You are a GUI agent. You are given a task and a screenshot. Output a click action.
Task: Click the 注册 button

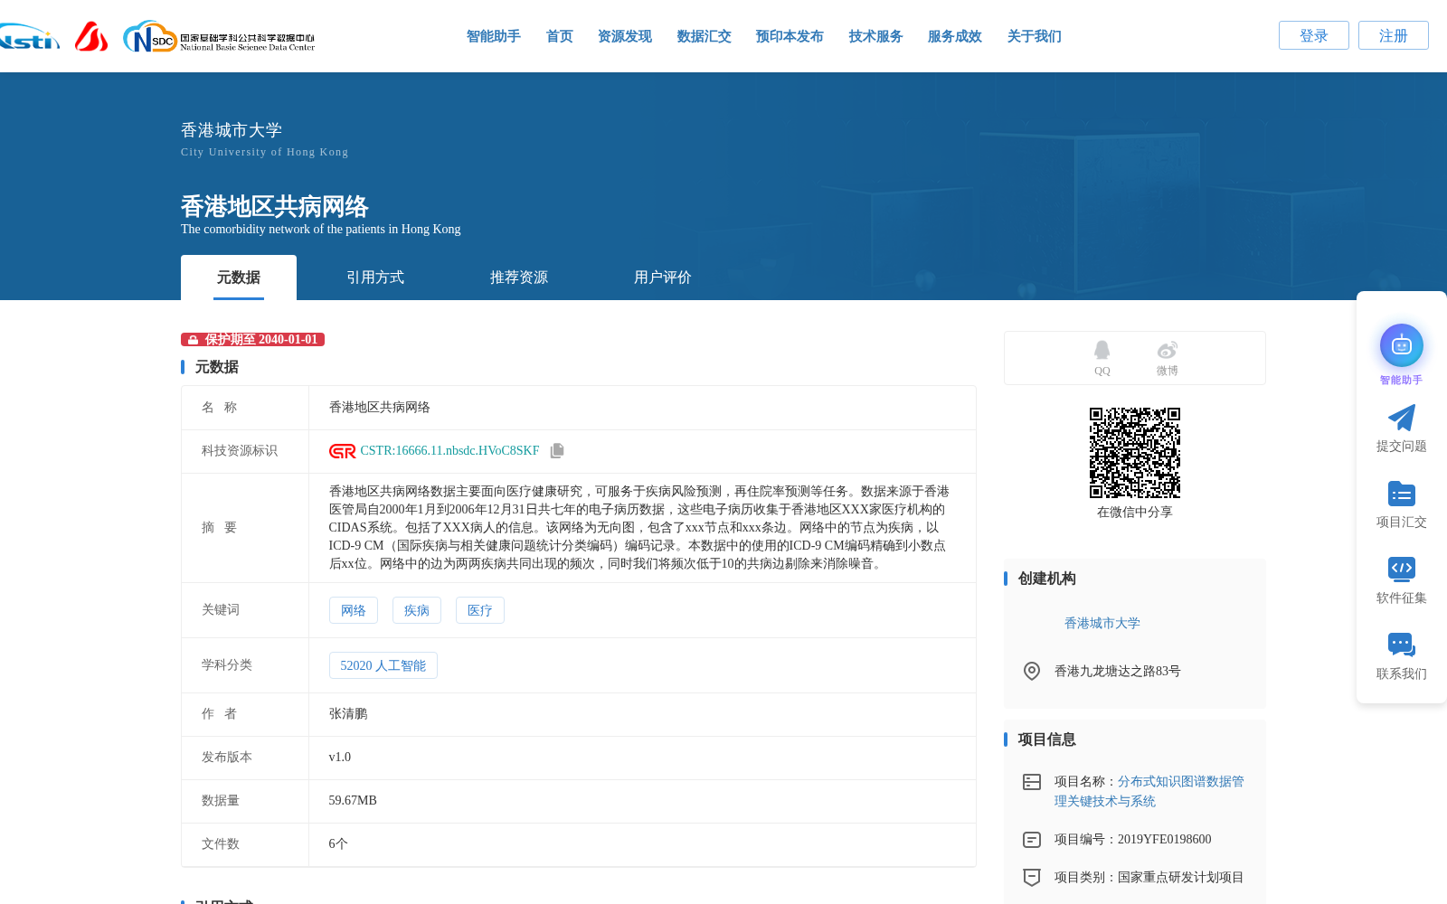click(1393, 35)
